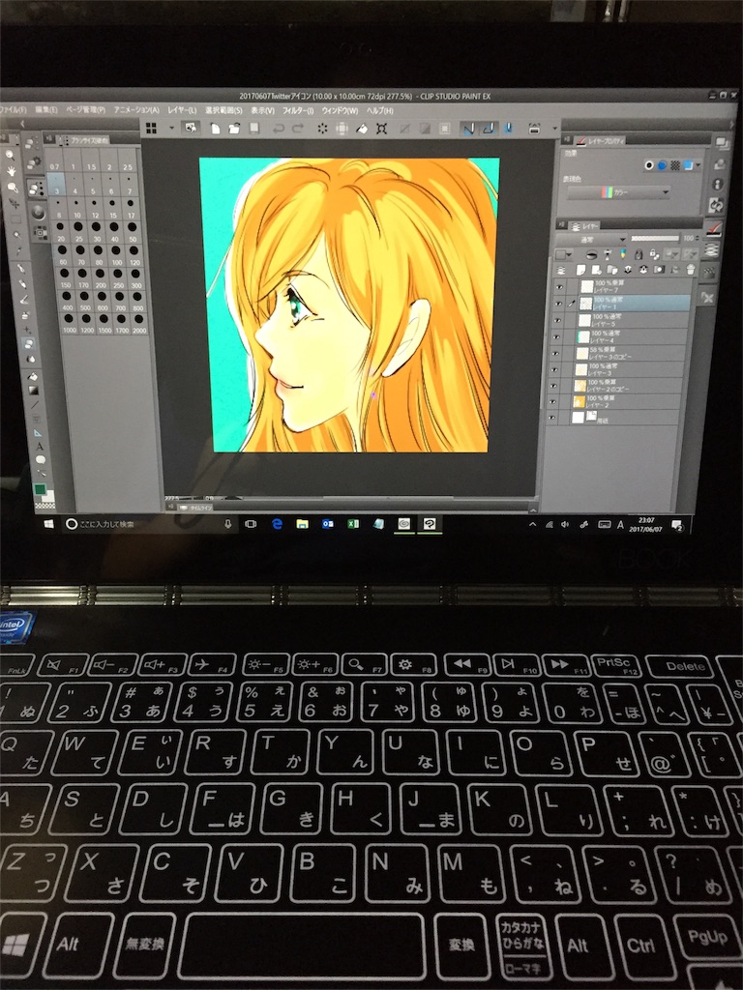Select brush size 100 preset
Image resolution: width=743 pixels, height=990 pixels.
coord(117,254)
